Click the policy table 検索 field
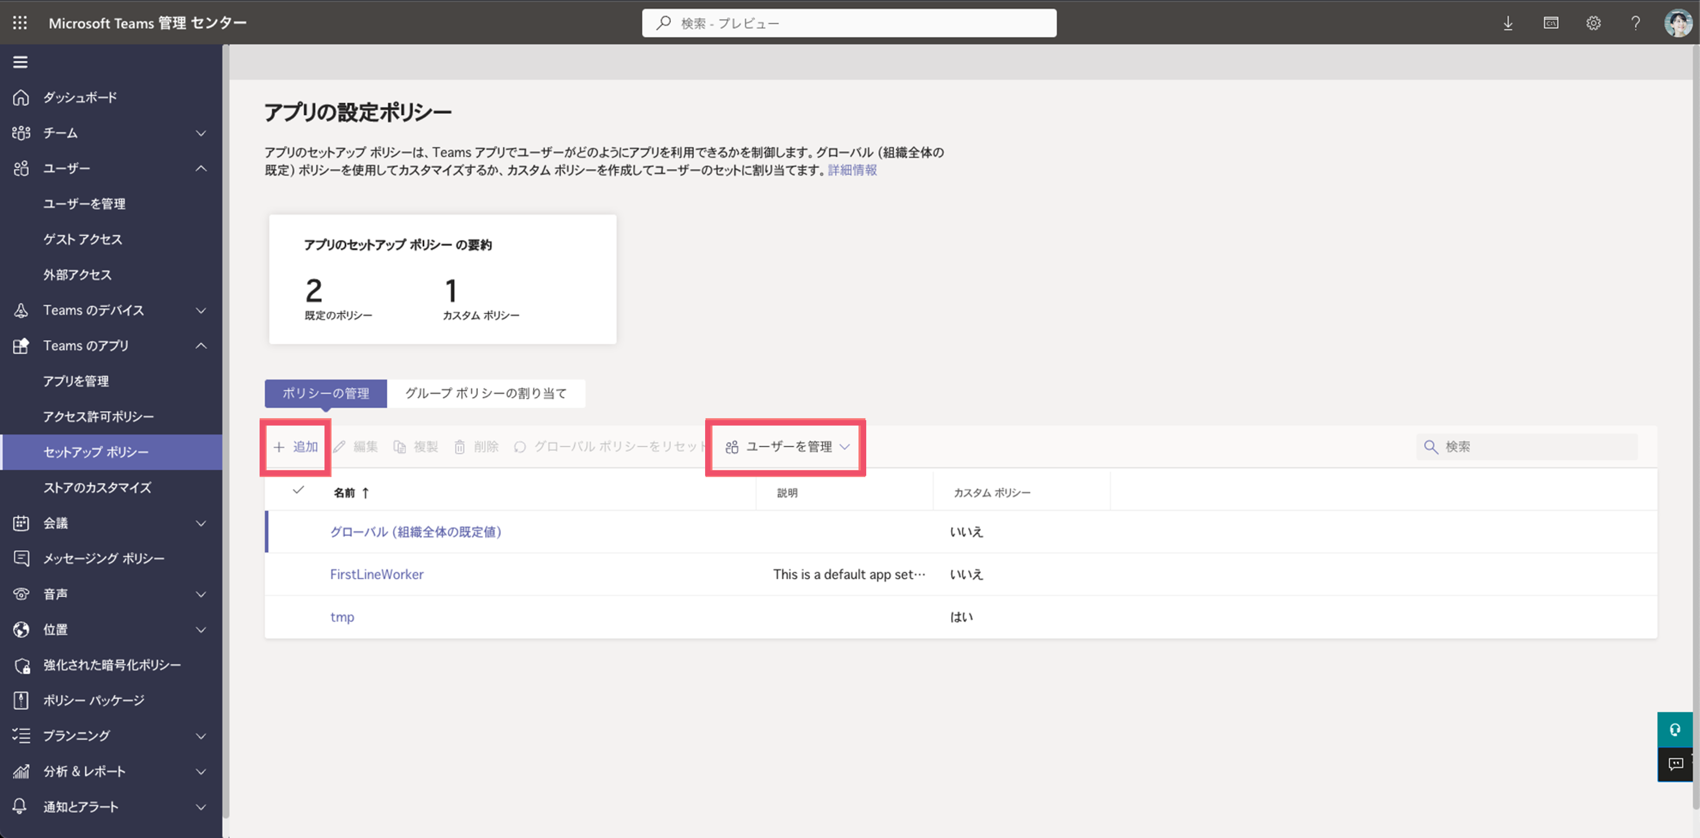This screenshot has height=838, width=1700. (1527, 447)
